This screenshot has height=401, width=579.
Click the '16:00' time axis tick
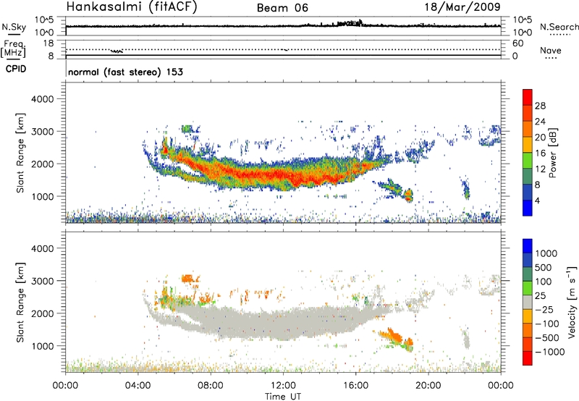355,386
